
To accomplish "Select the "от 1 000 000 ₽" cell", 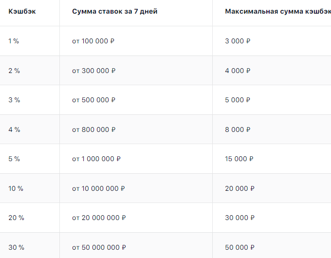I will [x=96, y=159].
